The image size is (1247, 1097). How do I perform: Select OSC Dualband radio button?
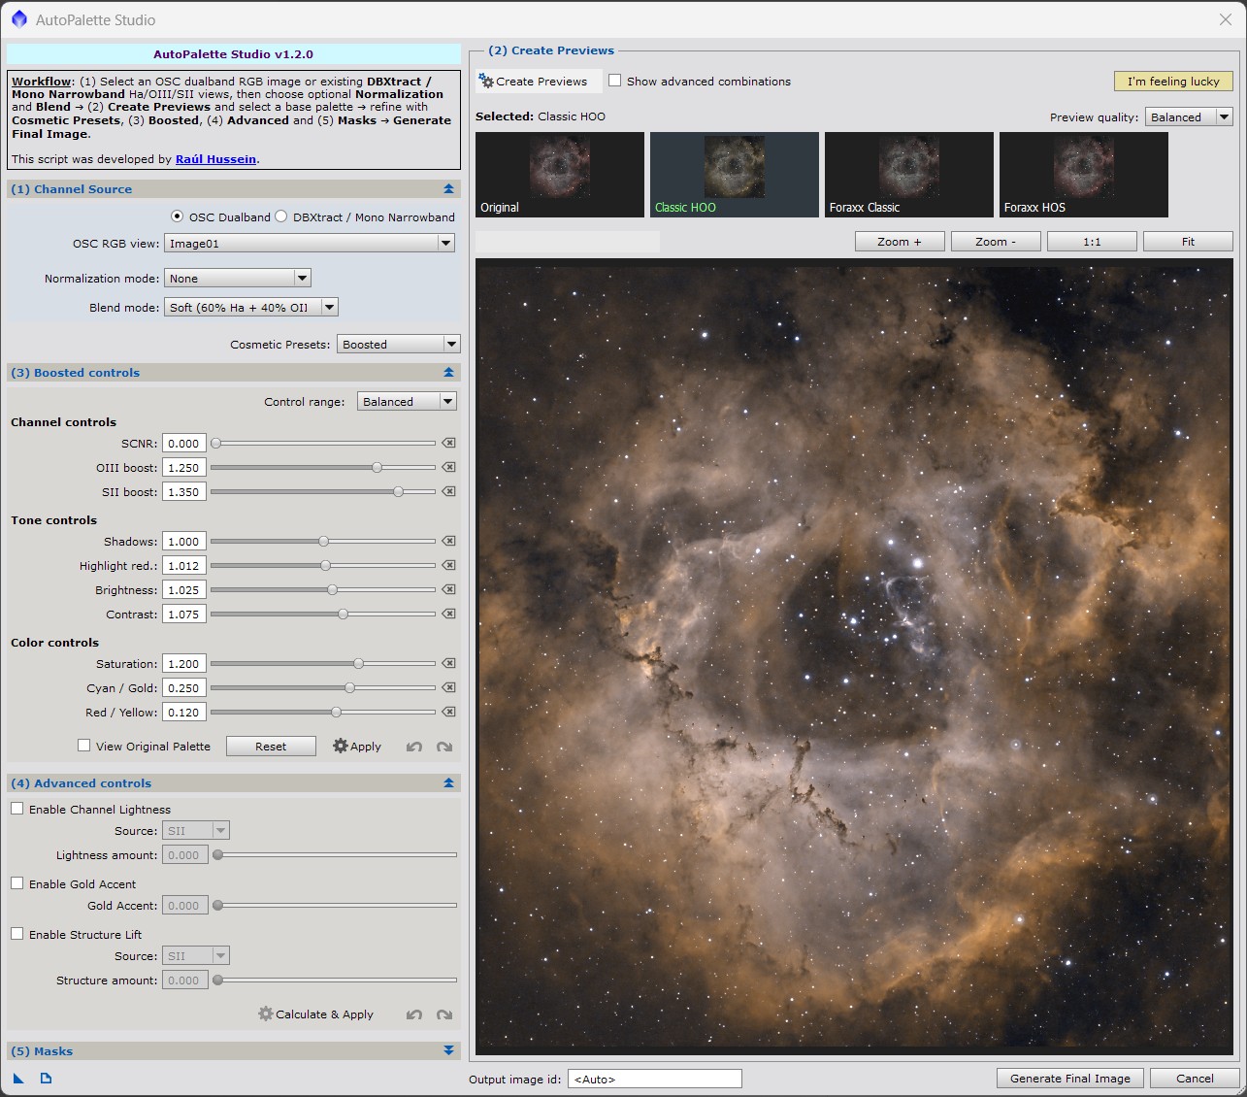click(177, 216)
